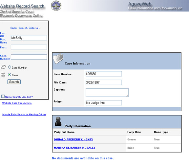The height and width of the screenshot is (163, 189).
Task: Click the Party Information person icon
Action: (x=58, y=121)
